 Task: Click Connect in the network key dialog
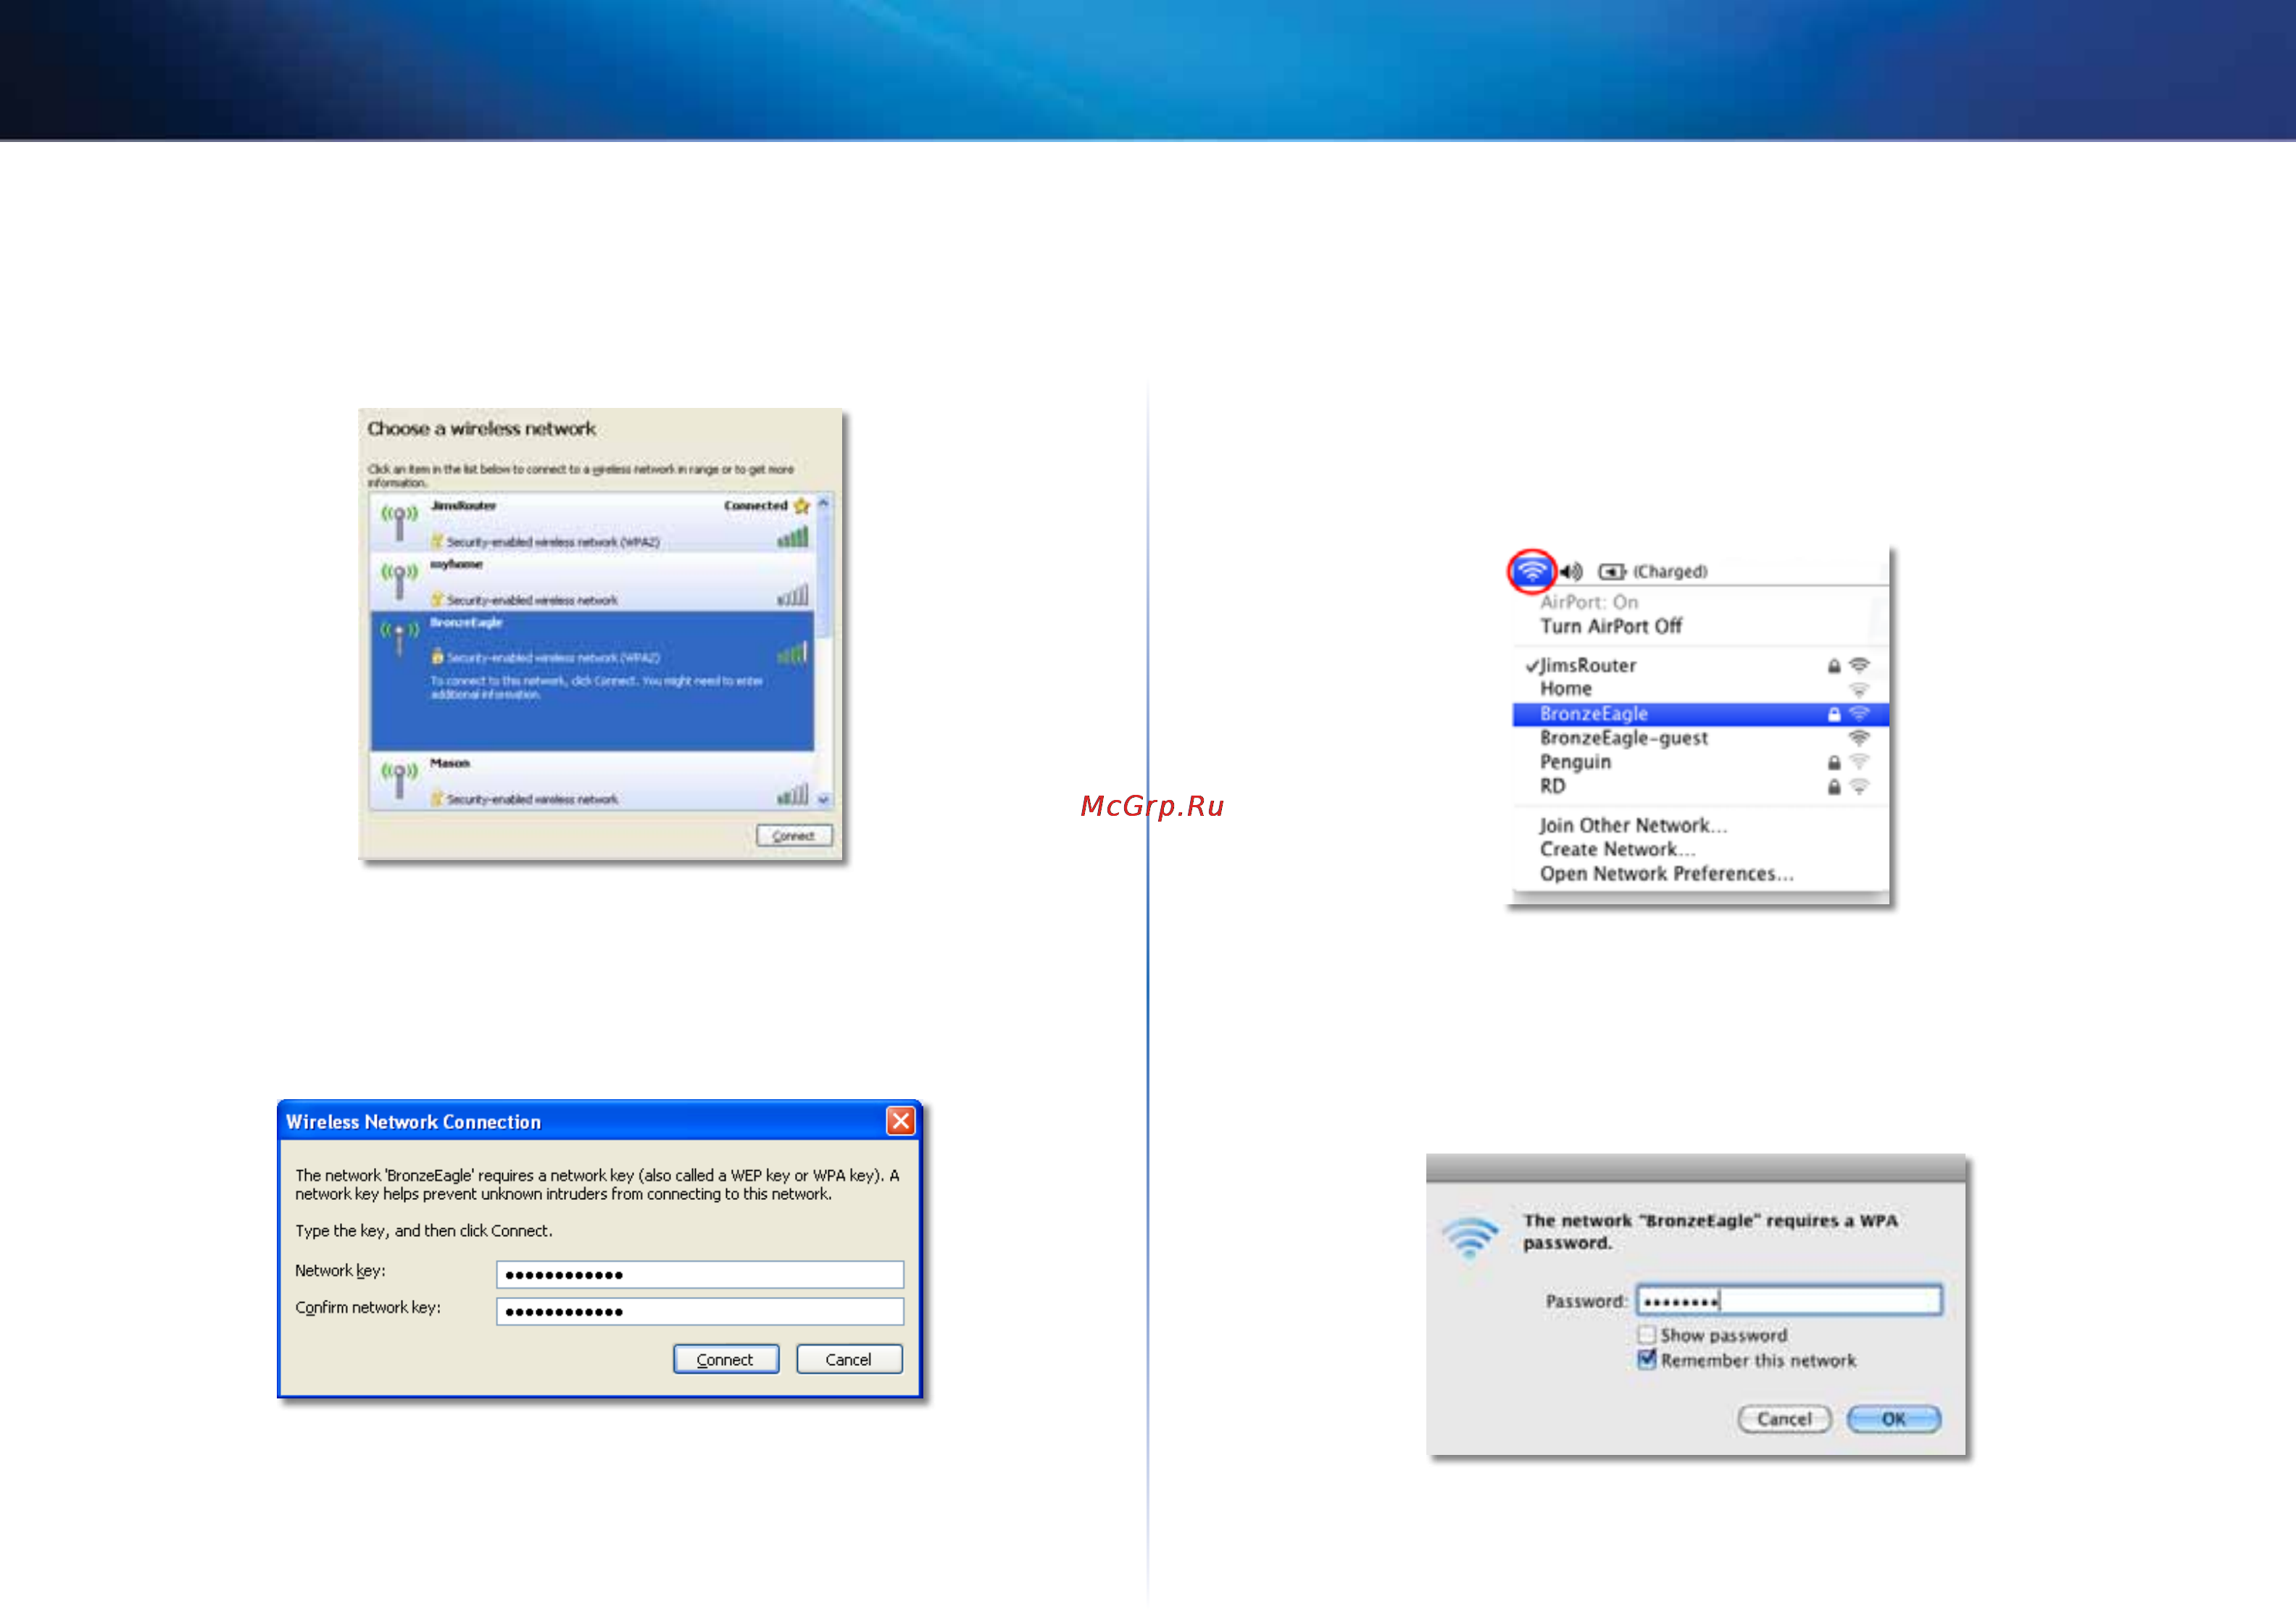(725, 1359)
